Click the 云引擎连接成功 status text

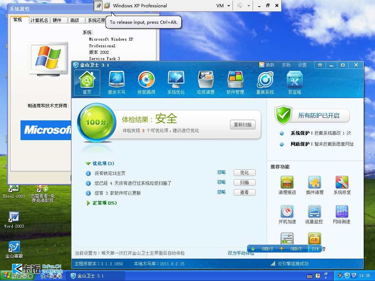(293, 264)
